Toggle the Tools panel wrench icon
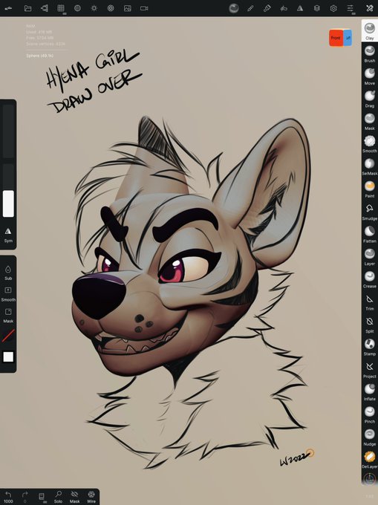 (369, 8)
